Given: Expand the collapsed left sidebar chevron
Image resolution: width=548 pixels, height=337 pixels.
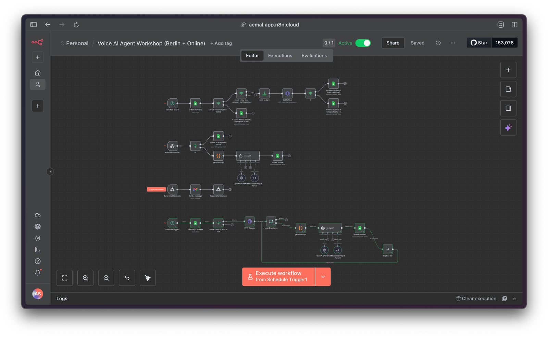Looking at the screenshot, I should (x=50, y=172).
